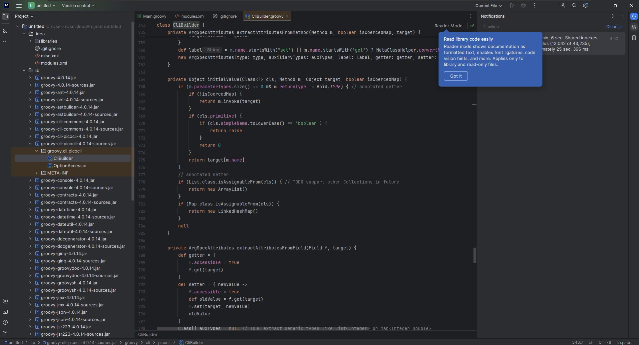Toggle Reader Mode in the editor
639x345 pixels.
pyautogui.click(x=448, y=26)
